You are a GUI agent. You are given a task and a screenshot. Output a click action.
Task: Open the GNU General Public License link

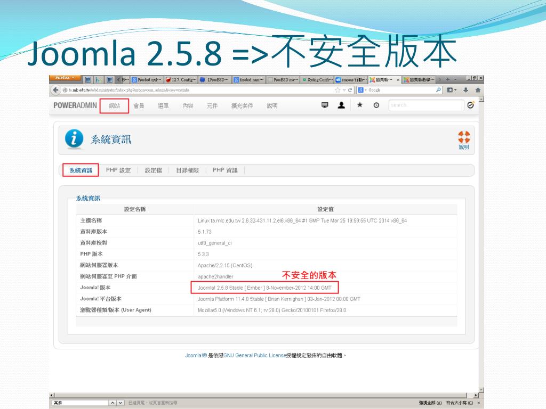click(x=255, y=355)
